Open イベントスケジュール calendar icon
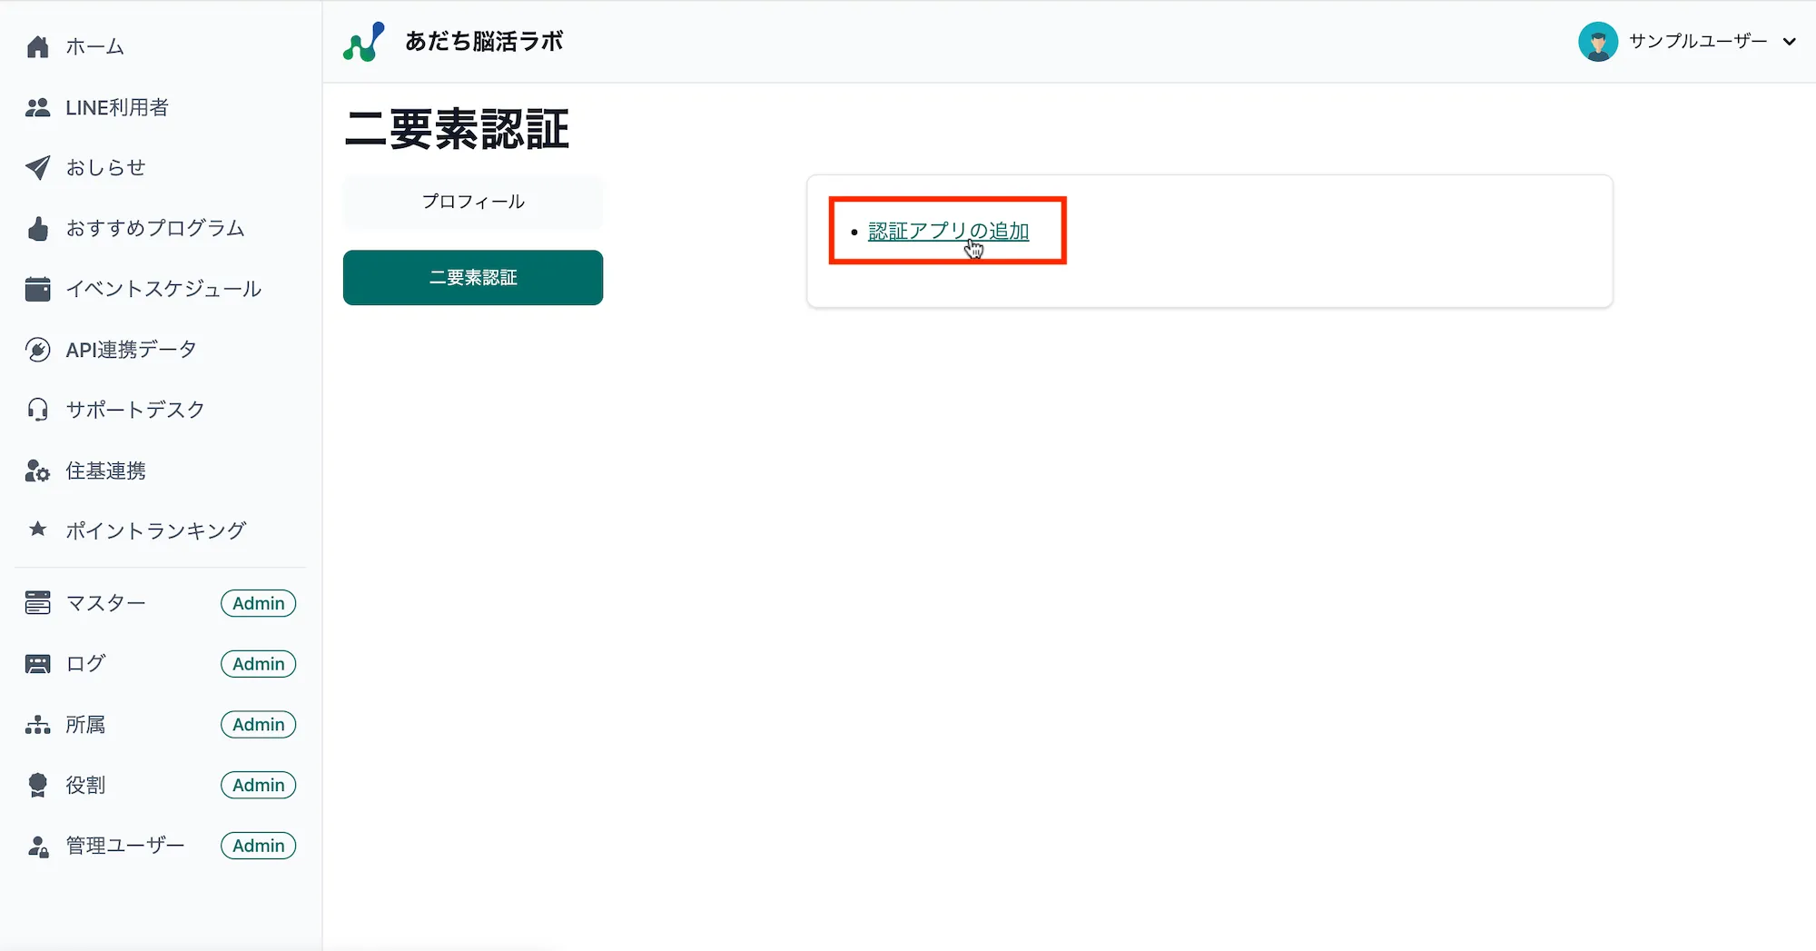Screen dimensions: 1816x951 pyautogui.click(x=37, y=289)
